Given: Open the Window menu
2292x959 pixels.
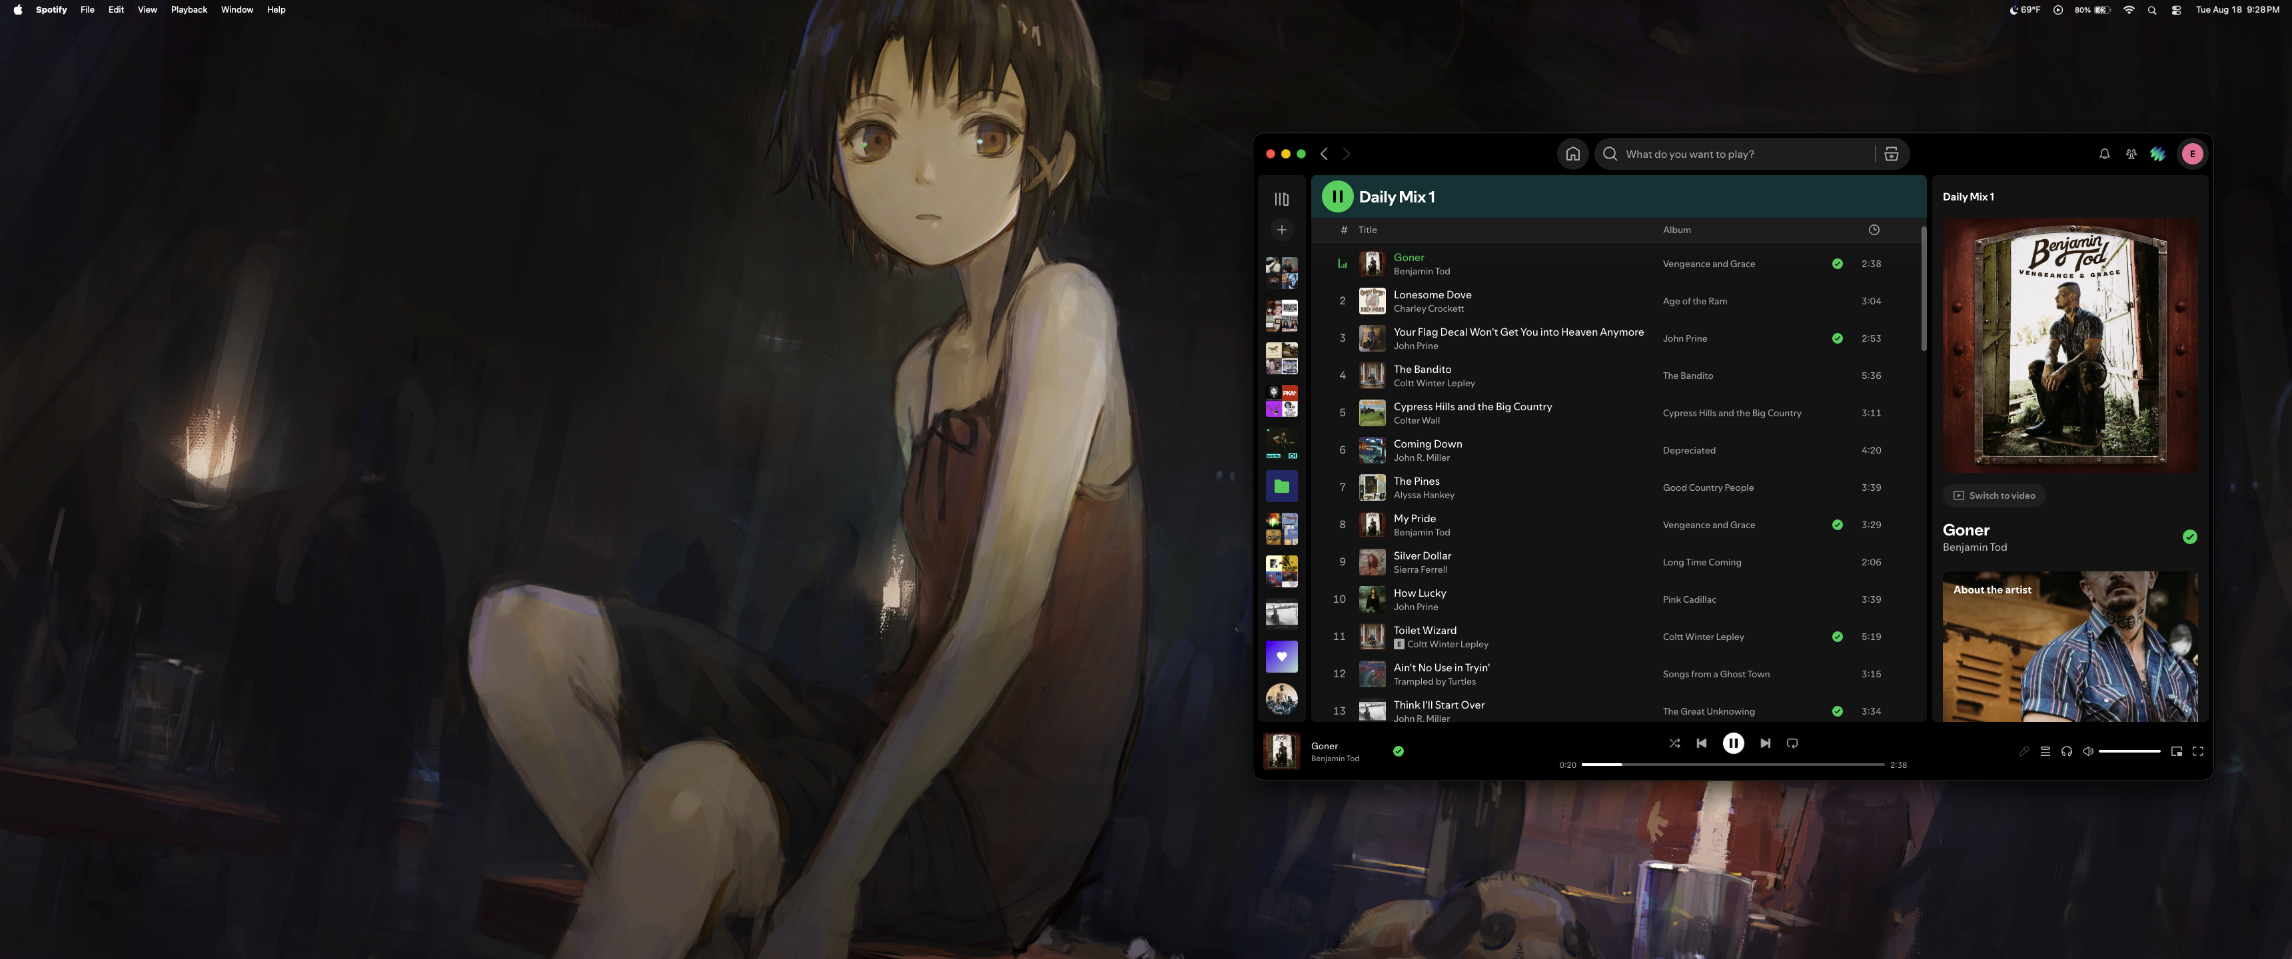Looking at the screenshot, I should (237, 10).
